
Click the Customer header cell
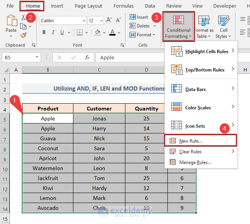coord(99,109)
